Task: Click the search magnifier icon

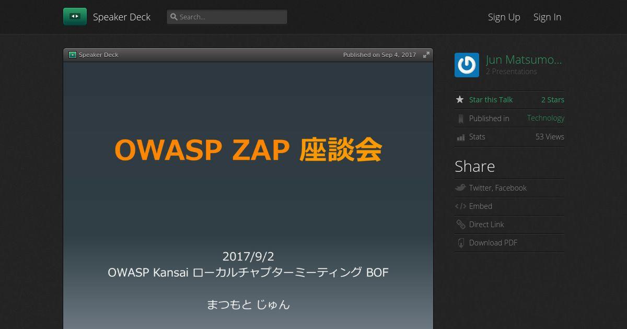Action: 174,17
